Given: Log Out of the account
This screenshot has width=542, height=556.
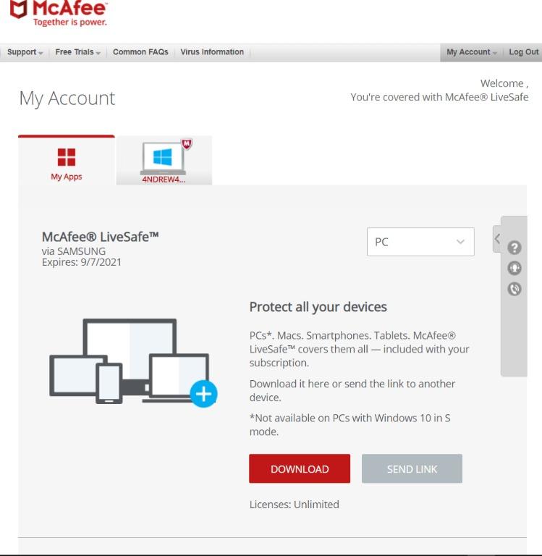Looking at the screenshot, I should pos(524,52).
